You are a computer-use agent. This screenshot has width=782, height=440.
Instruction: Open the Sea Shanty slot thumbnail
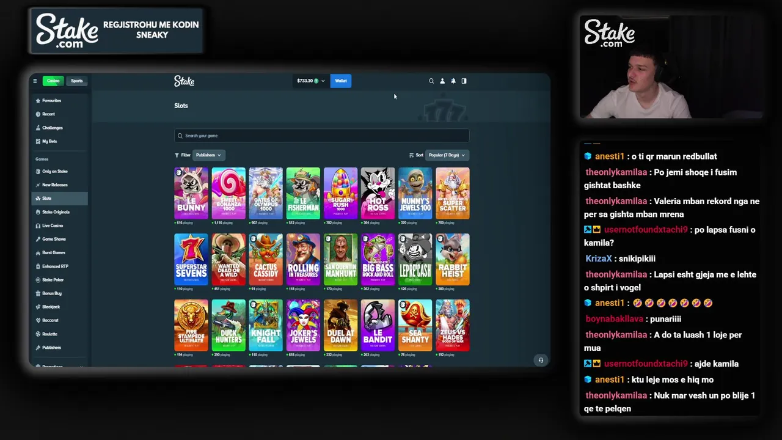tap(415, 325)
